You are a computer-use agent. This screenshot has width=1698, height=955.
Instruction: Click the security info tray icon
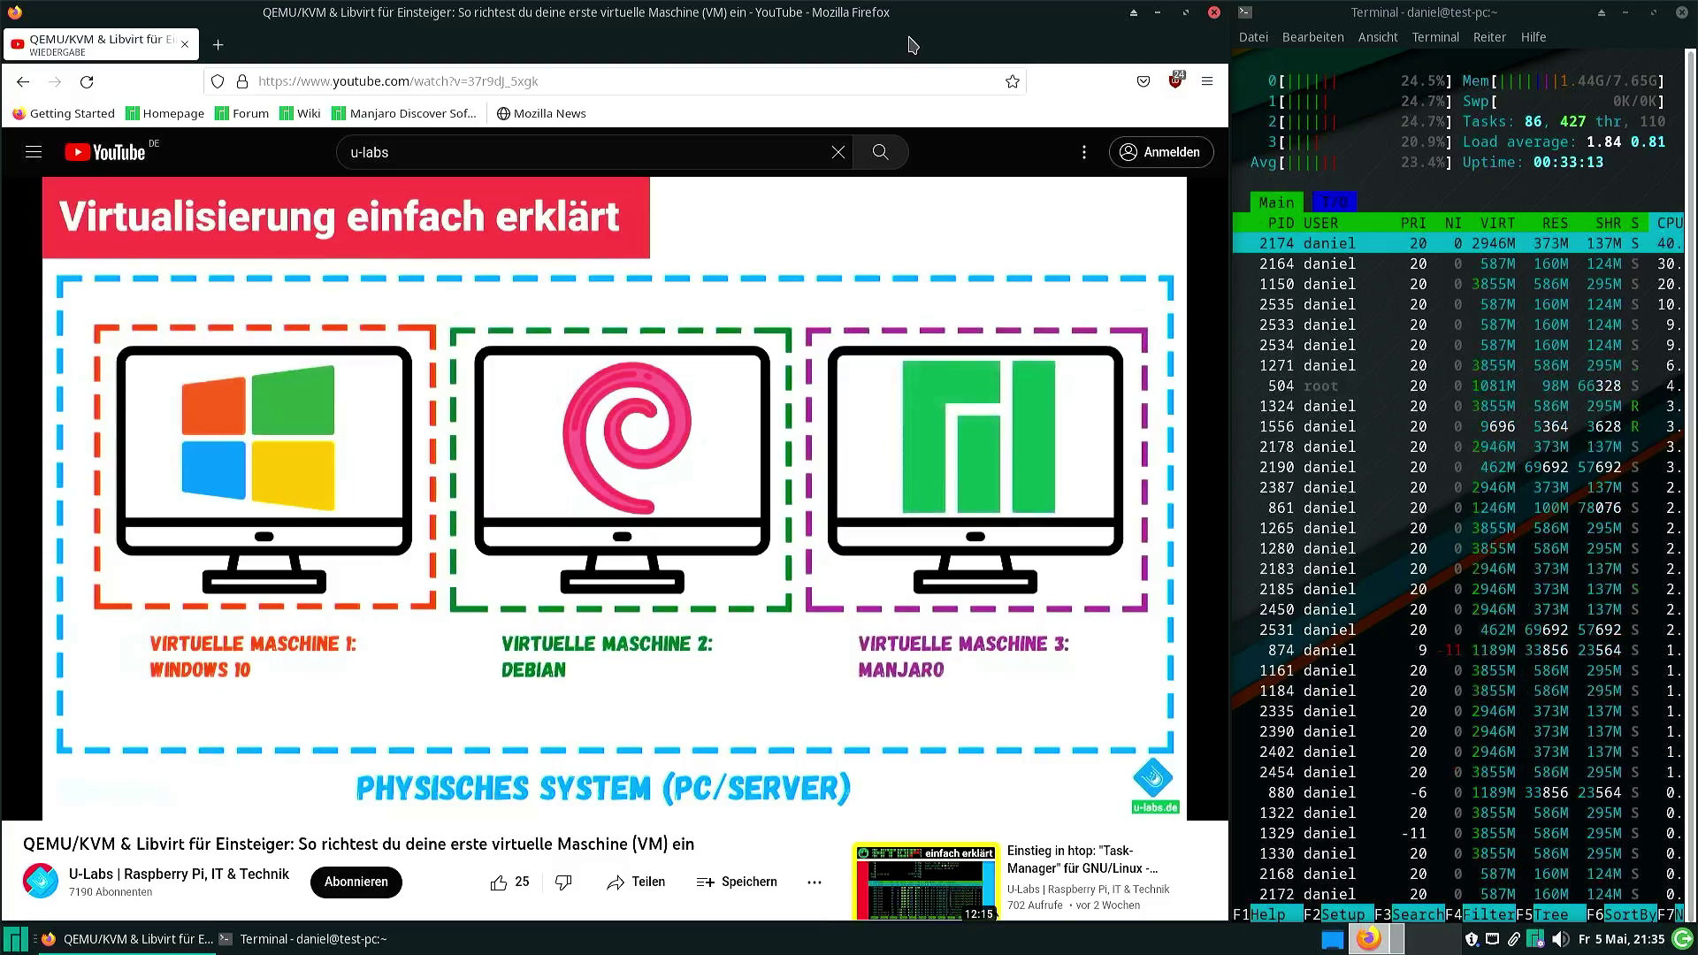(x=1472, y=939)
